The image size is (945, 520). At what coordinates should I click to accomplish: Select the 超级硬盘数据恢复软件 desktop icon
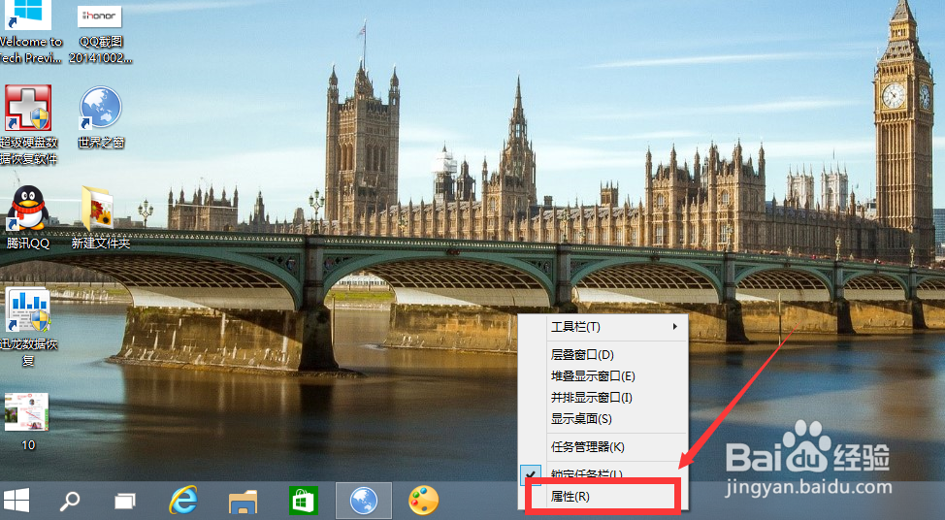click(x=28, y=125)
